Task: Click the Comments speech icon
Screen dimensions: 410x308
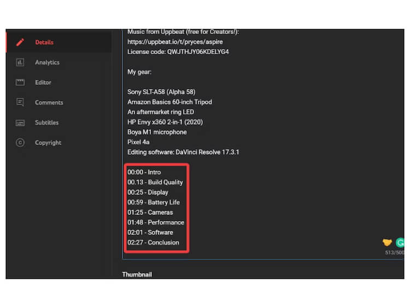Action: coord(20,102)
